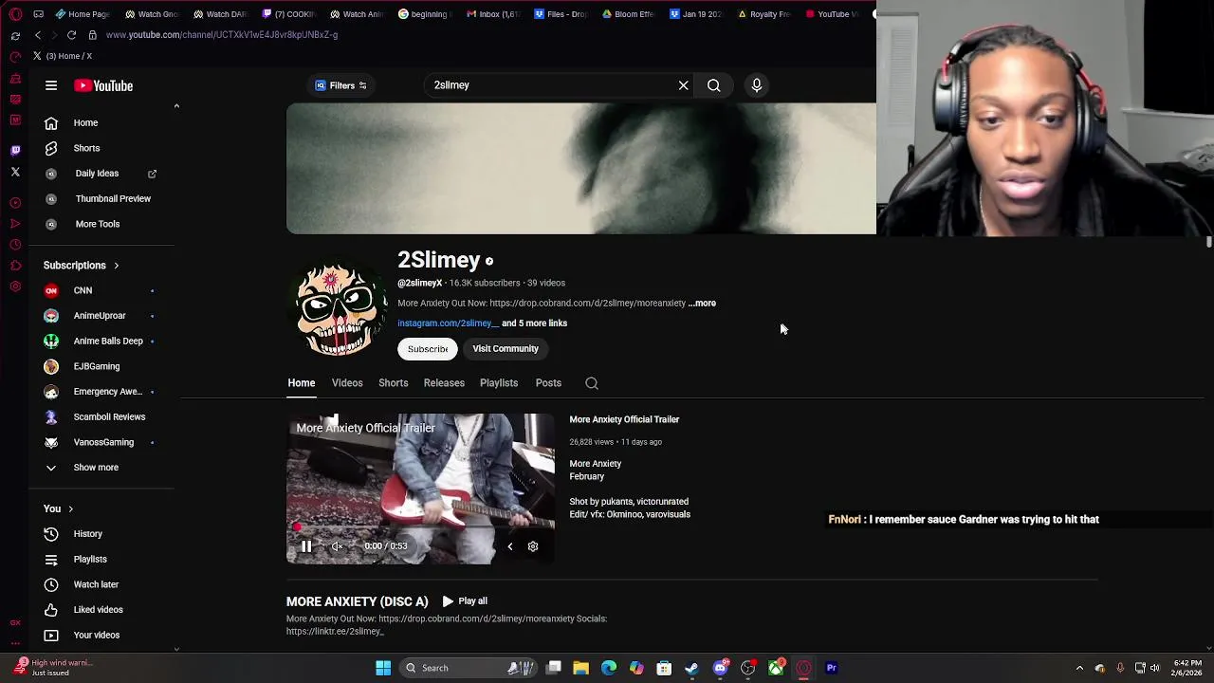Click the channel banner image
This screenshot has height=683, width=1214.
tap(580, 169)
